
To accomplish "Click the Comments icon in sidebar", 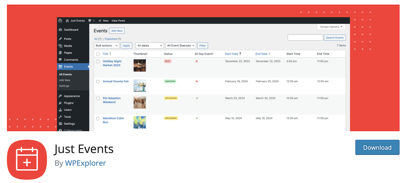I will [x=60, y=60].
